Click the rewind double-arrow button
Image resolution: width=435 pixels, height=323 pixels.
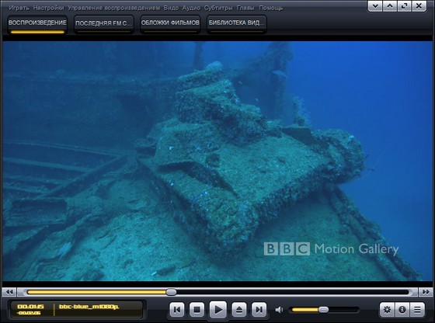click(x=9, y=292)
